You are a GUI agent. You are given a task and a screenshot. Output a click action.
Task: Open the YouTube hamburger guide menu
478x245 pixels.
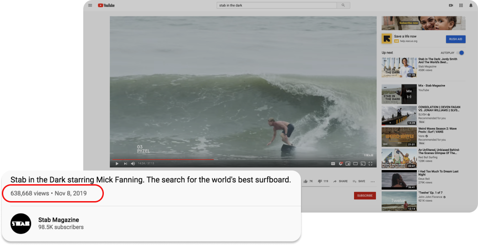[90, 5]
